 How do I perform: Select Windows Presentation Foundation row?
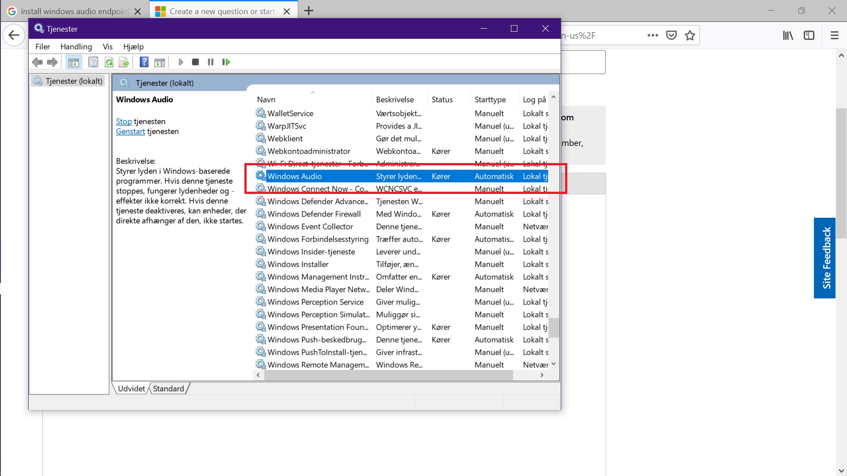tap(401, 327)
